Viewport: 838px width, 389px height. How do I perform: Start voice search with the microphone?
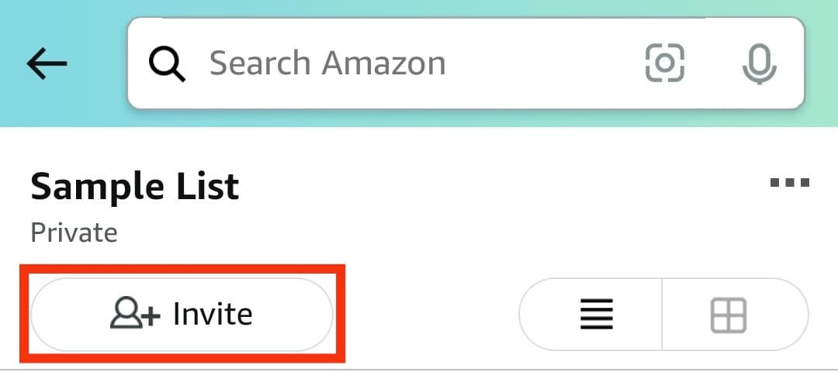759,64
